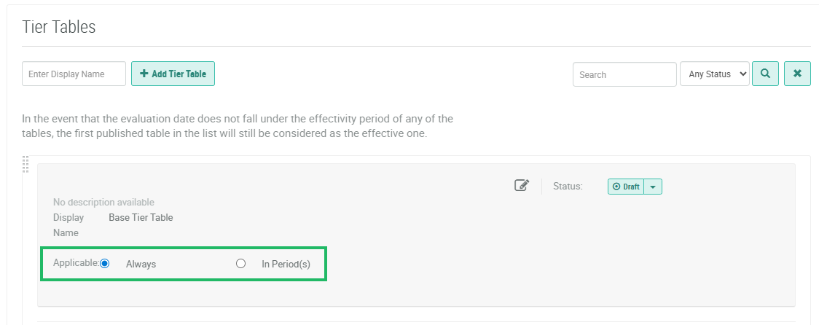Screen dimensions: 819x325
Task: Click the green X clear filter button
Action: point(797,74)
